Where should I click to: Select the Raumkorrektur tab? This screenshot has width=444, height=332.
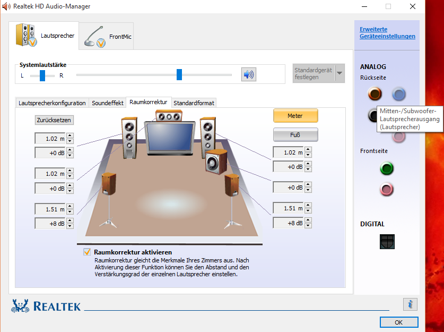pyautogui.click(x=149, y=102)
